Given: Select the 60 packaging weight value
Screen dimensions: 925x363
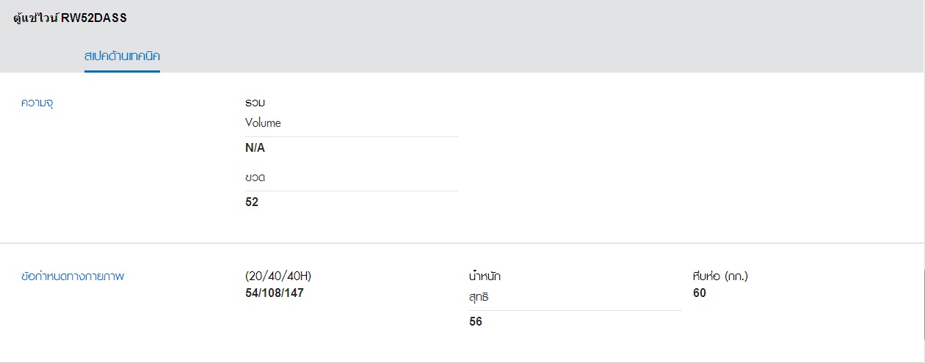Looking at the screenshot, I should point(700,293).
